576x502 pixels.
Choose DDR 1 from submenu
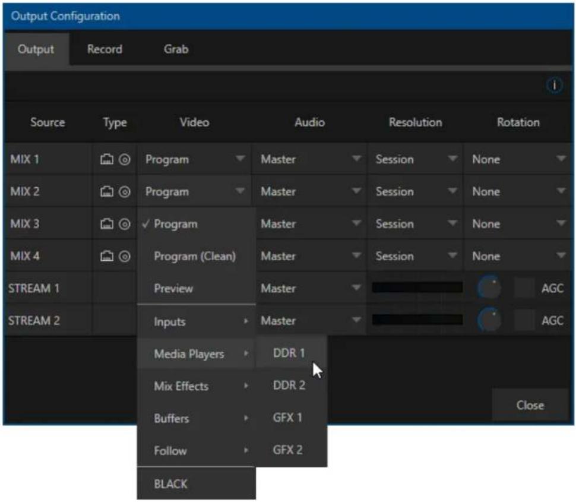(292, 353)
